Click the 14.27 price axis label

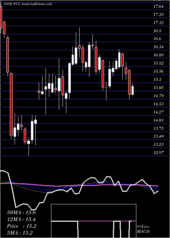(x=158, y=112)
